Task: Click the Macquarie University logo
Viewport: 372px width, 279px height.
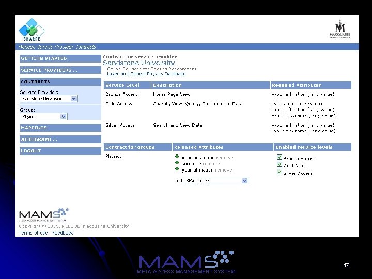Action: (340, 29)
